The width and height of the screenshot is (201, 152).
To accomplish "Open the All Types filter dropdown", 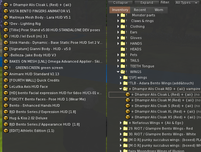I will pyautogui.click(x=187, y=3).
